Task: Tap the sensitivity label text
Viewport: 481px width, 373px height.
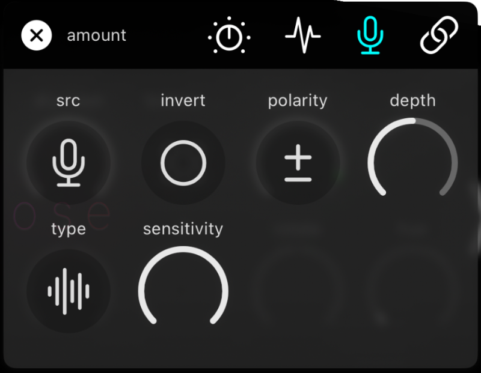Action: click(183, 228)
